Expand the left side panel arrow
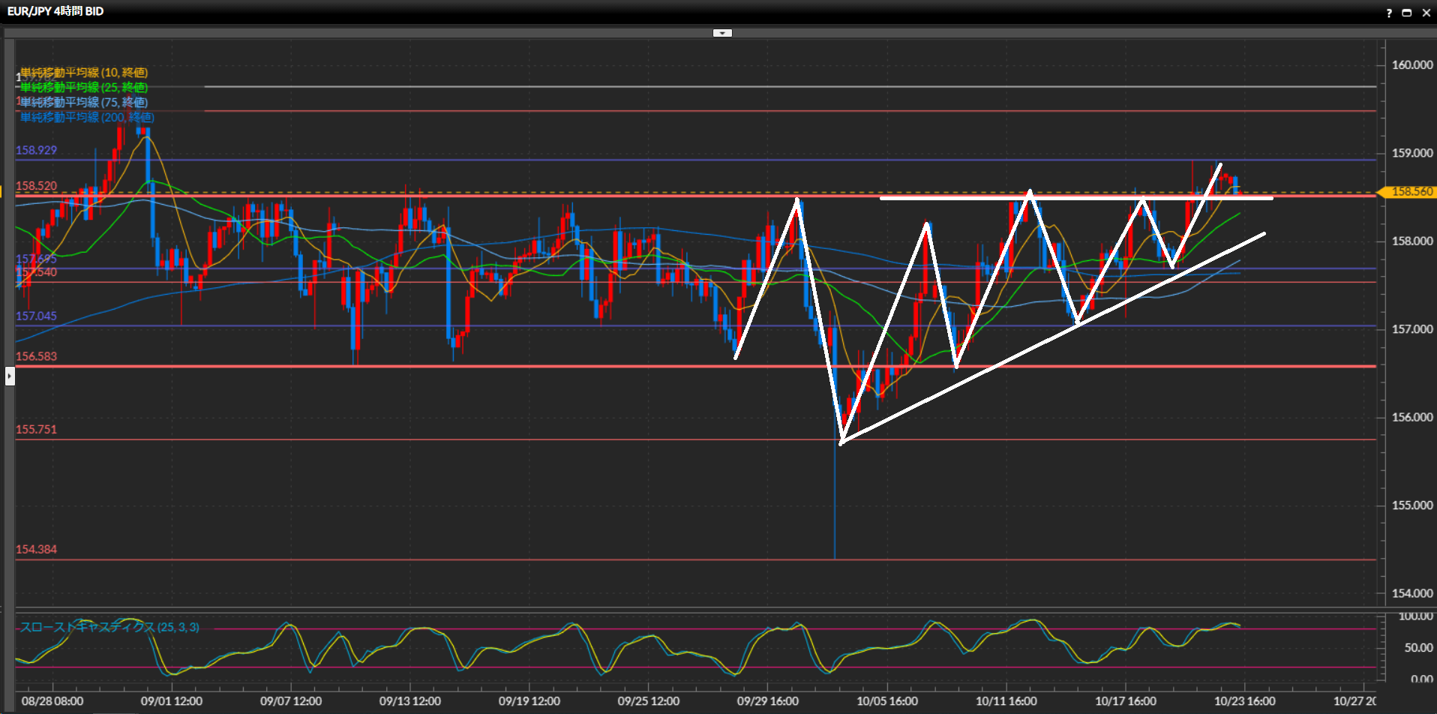 pos(10,376)
